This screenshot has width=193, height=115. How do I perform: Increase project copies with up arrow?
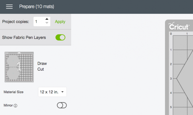pyautogui.click(x=47, y=19)
